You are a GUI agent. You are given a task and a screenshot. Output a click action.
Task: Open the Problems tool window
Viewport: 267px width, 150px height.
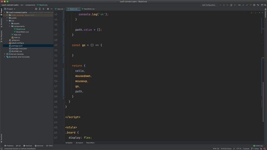pos(9,146)
